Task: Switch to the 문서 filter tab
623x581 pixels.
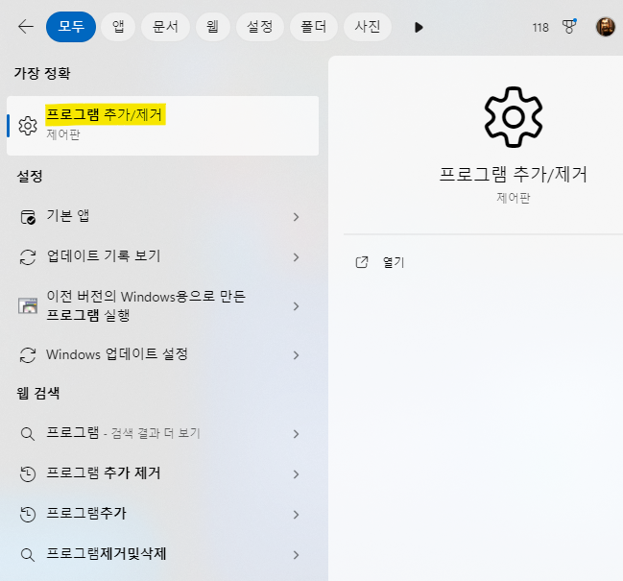Action: [x=165, y=27]
